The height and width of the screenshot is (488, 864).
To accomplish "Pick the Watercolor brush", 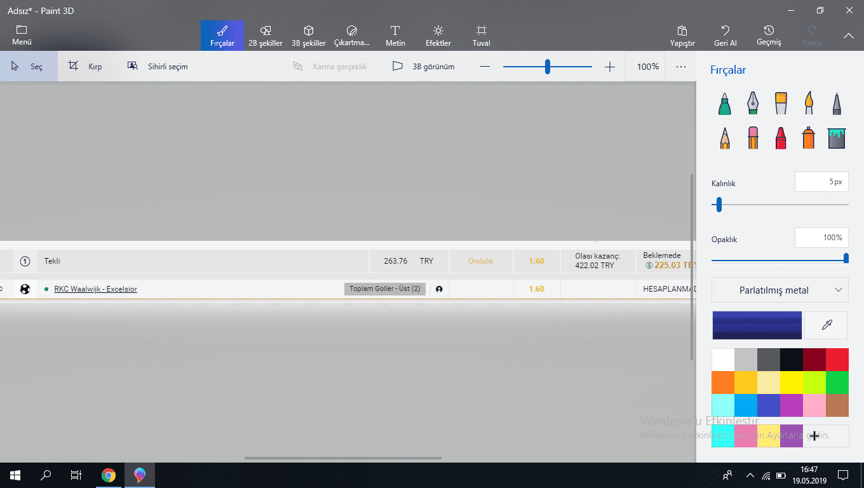I will coord(809,103).
